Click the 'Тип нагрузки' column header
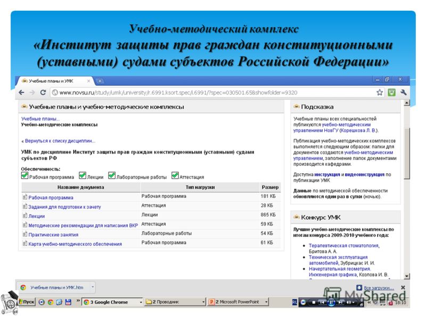 (x=200, y=187)
